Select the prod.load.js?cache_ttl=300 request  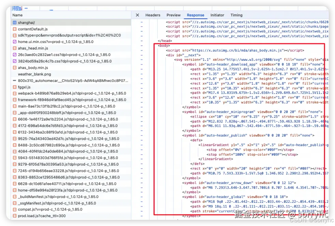(71, 216)
